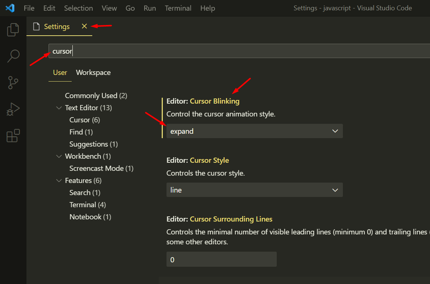Open the Explorer view in activity bar
This screenshot has height=284, width=430.
click(13, 30)
